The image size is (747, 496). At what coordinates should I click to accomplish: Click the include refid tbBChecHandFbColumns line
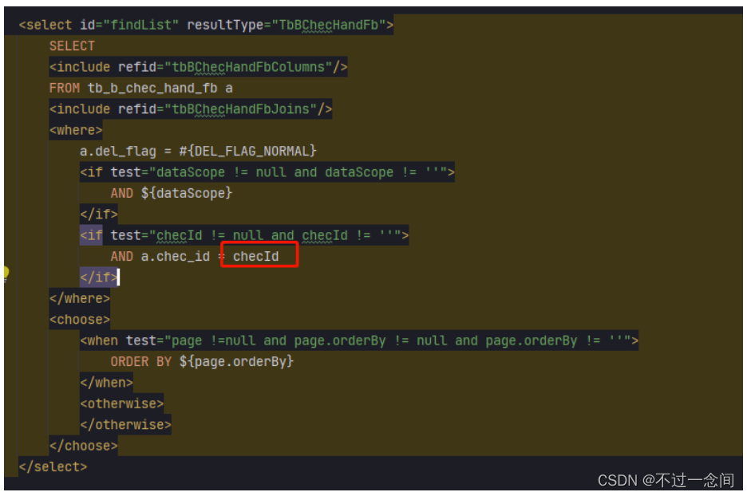pyautogui.click(x=198, y=67)
